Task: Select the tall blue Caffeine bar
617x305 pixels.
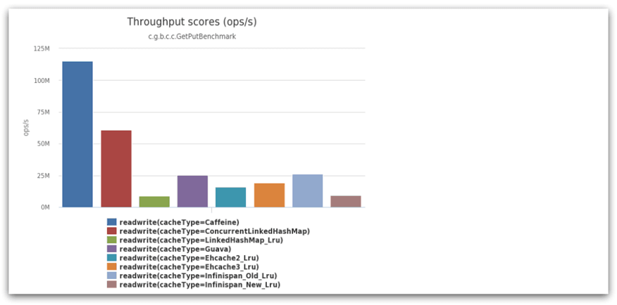Action: (77, 134)
